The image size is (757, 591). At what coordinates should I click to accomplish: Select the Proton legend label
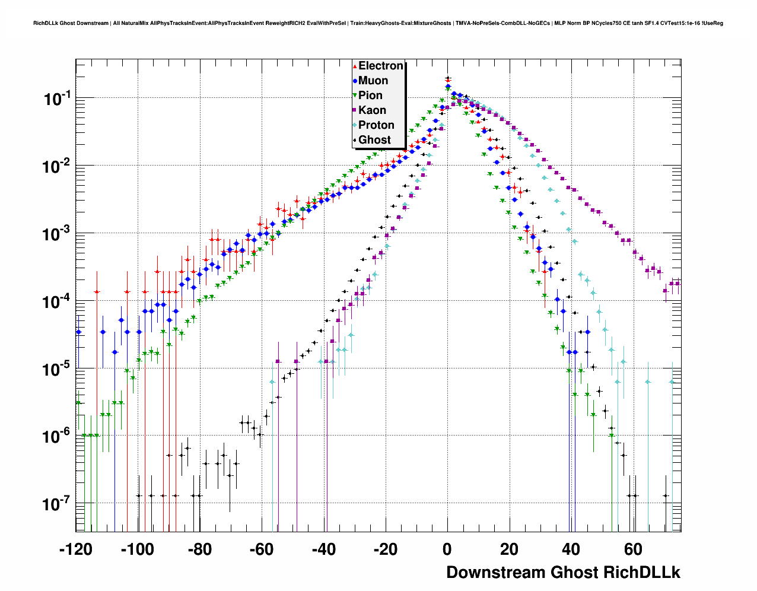(376, 125)
